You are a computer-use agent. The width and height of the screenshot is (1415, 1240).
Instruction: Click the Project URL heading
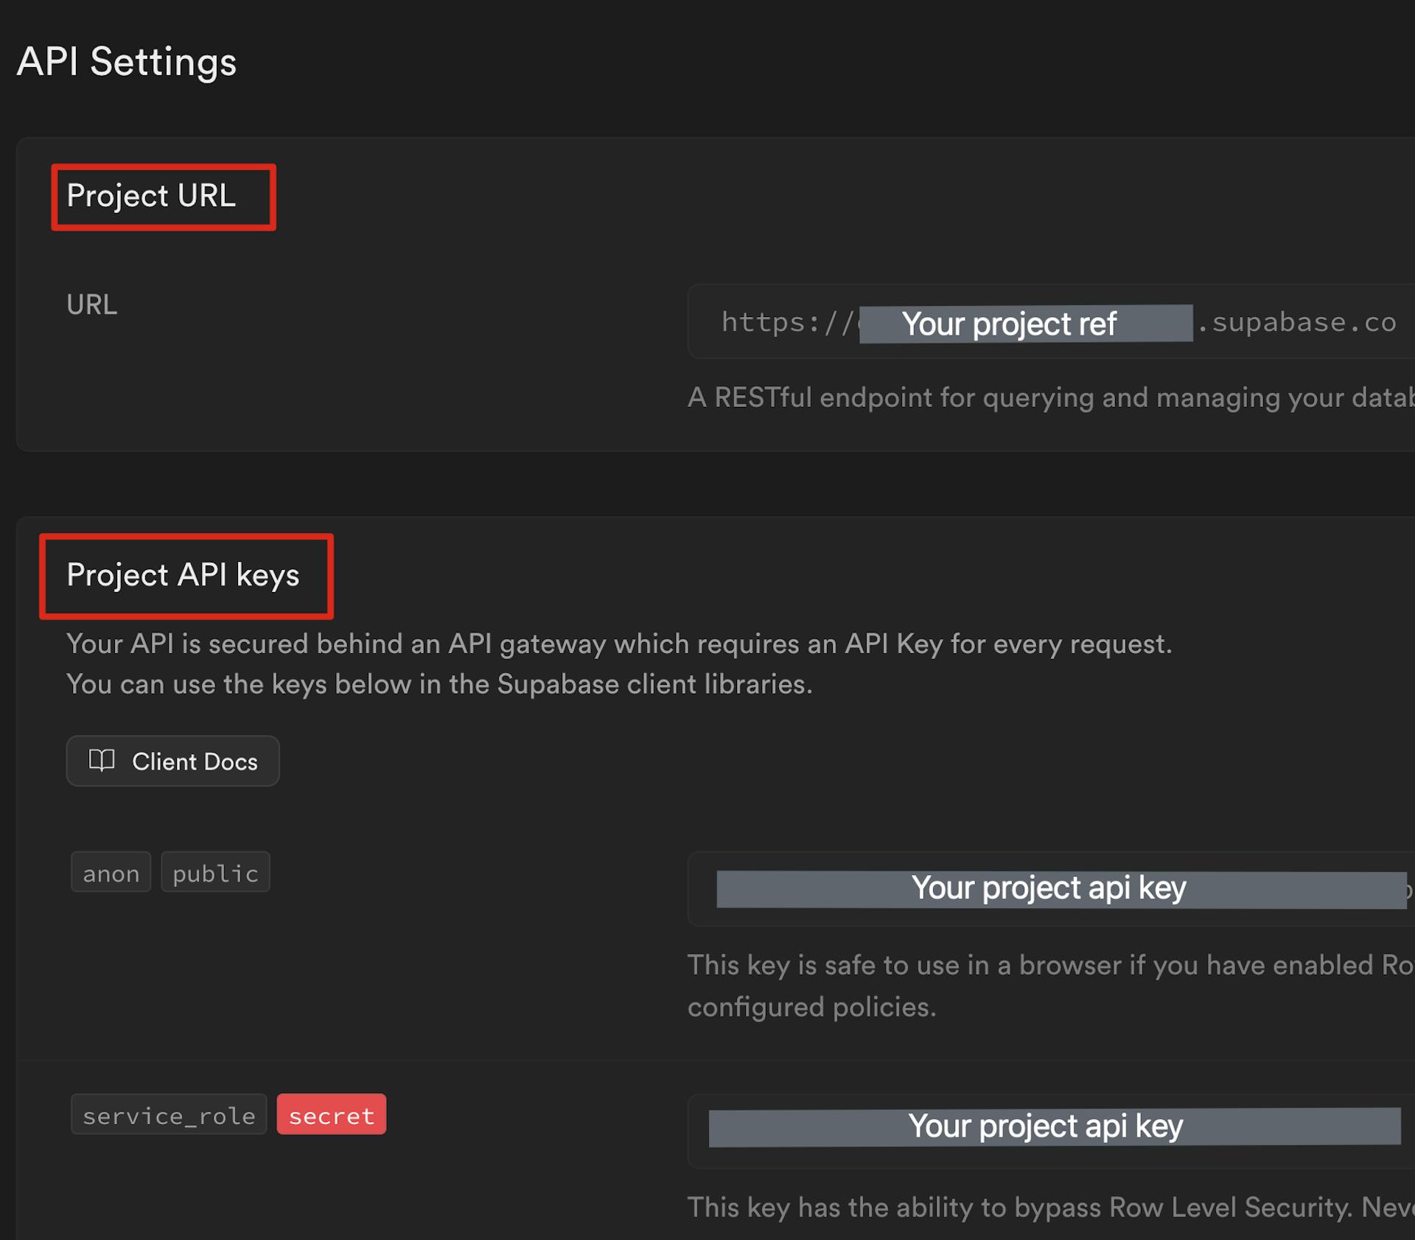tap(151, 196)
